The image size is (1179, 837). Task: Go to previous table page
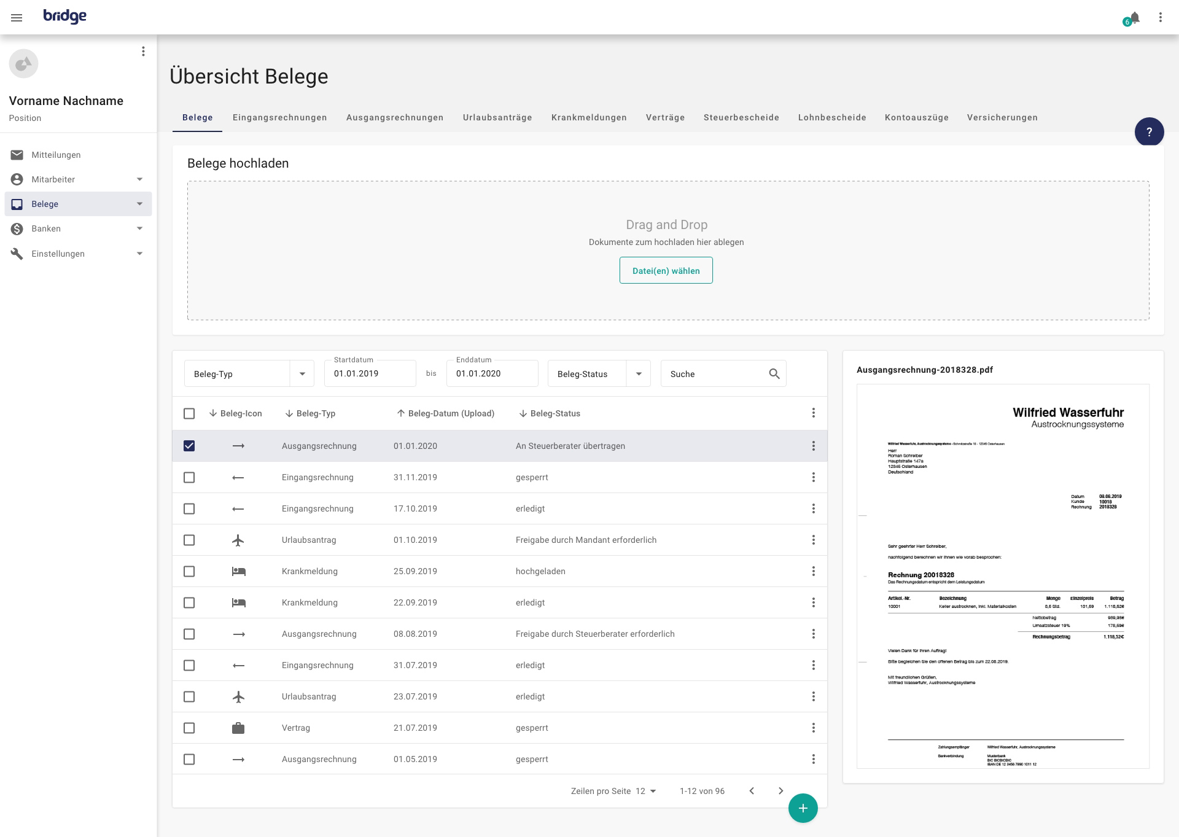(752, 791)
